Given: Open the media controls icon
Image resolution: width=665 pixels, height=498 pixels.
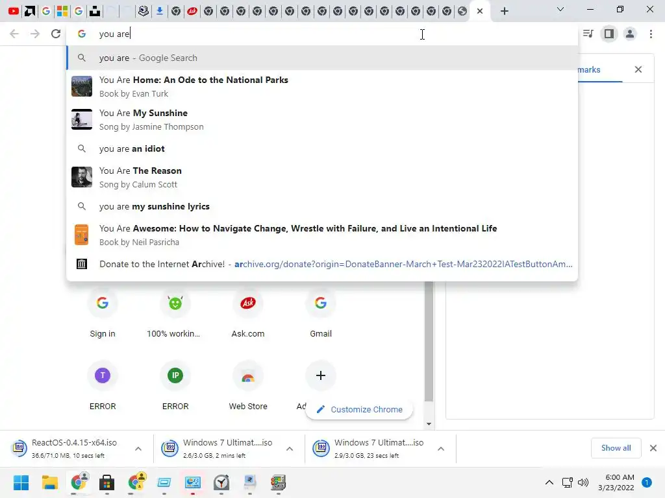Looking at the screenshot, I should 588,34.
